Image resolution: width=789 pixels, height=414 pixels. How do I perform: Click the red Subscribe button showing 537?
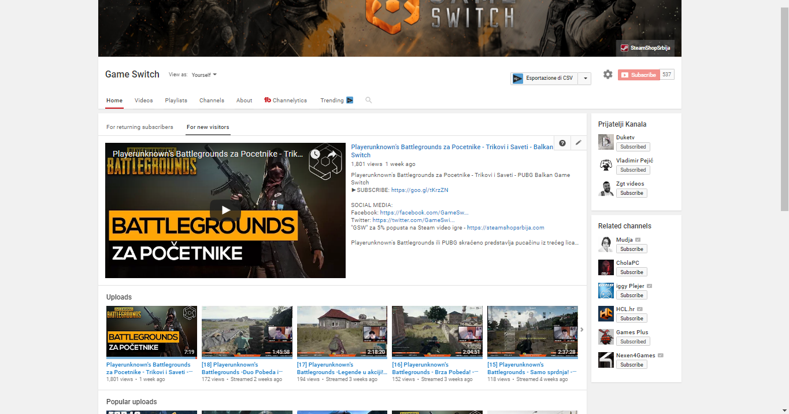click(x=639, y=75)
